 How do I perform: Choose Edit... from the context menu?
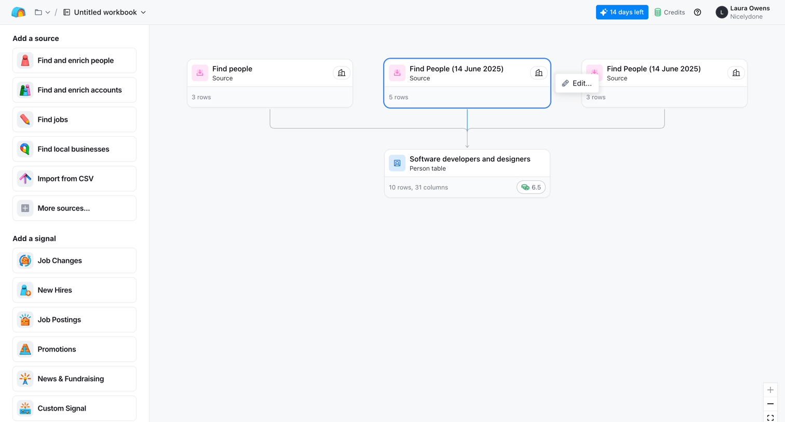pyautogui.click(x=577, y=83)
